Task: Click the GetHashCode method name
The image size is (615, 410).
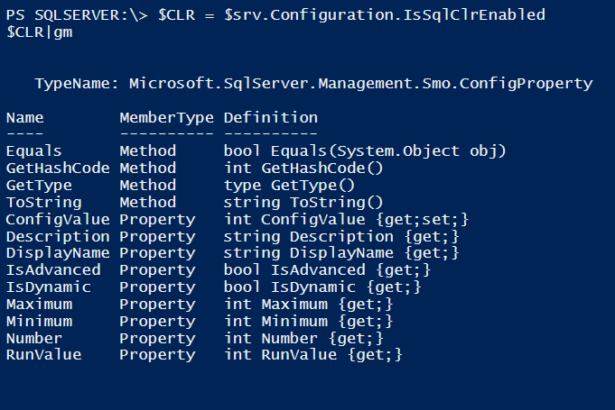Action: [58, 168]
